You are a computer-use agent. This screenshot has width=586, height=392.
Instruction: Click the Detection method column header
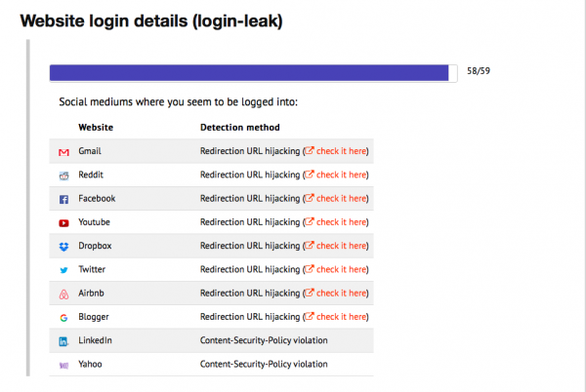click(x=240, y=128)
